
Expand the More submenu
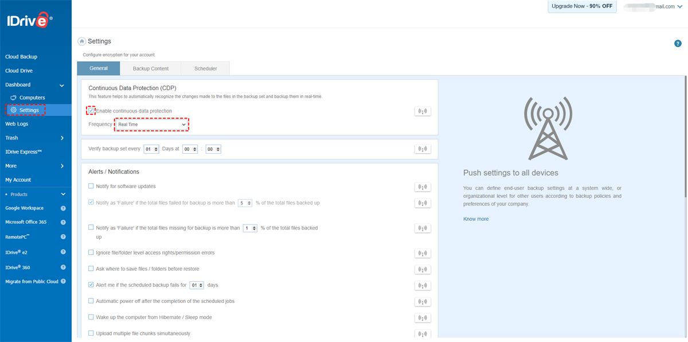pyautogui.click(x=62, y=166)
